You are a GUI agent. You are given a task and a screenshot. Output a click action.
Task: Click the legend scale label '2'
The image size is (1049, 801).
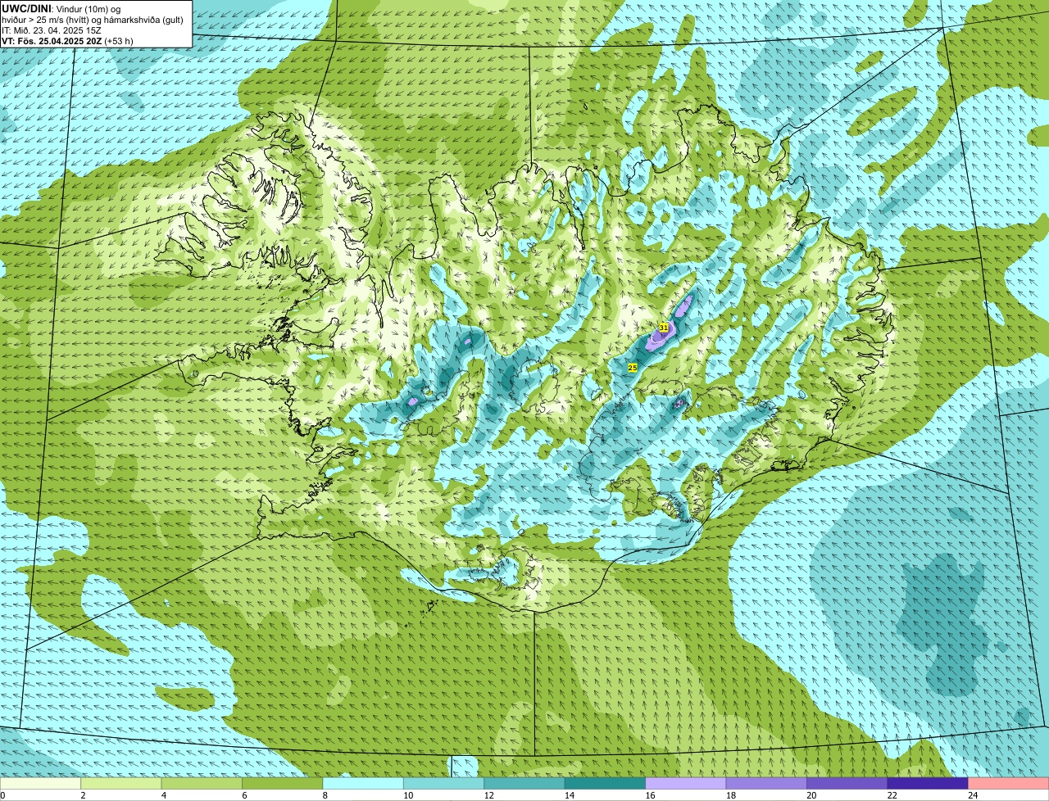coord(83,795)
